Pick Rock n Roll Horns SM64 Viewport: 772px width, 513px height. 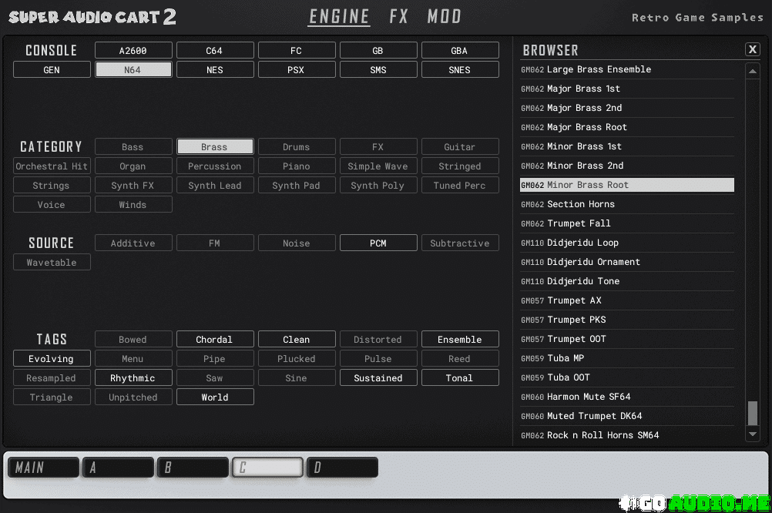[602, 435]
